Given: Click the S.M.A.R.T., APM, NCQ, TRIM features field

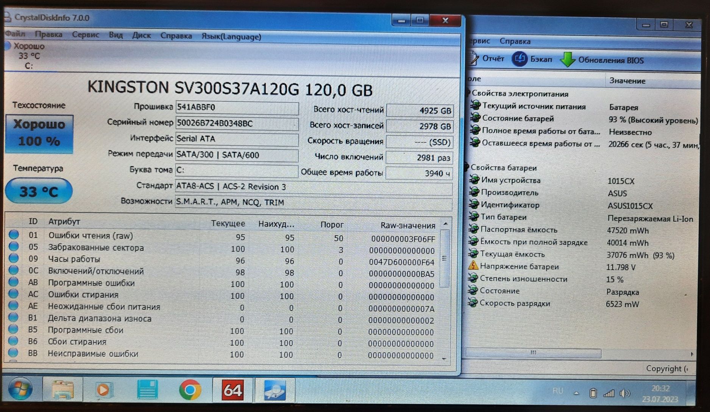Looking at the screenshot, I should [314, 203].
